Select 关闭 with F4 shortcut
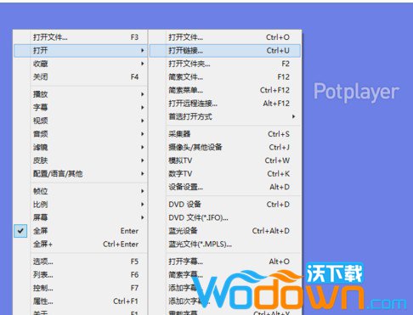This screenshot has height=315, width=413. point(81,76)
